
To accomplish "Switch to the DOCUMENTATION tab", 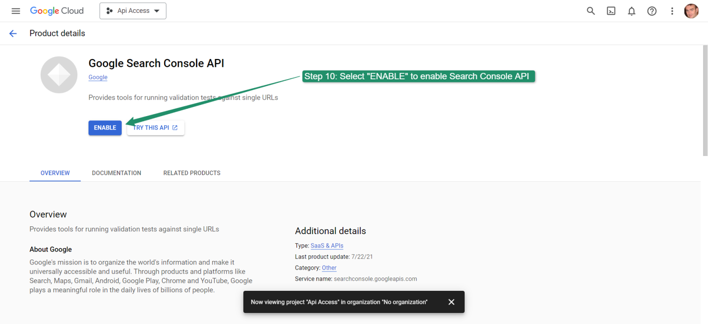I will pyautogui.click(x=117, y=173).
